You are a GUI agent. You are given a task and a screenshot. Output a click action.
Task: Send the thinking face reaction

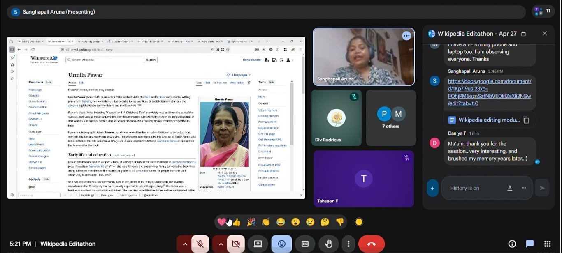325,222
